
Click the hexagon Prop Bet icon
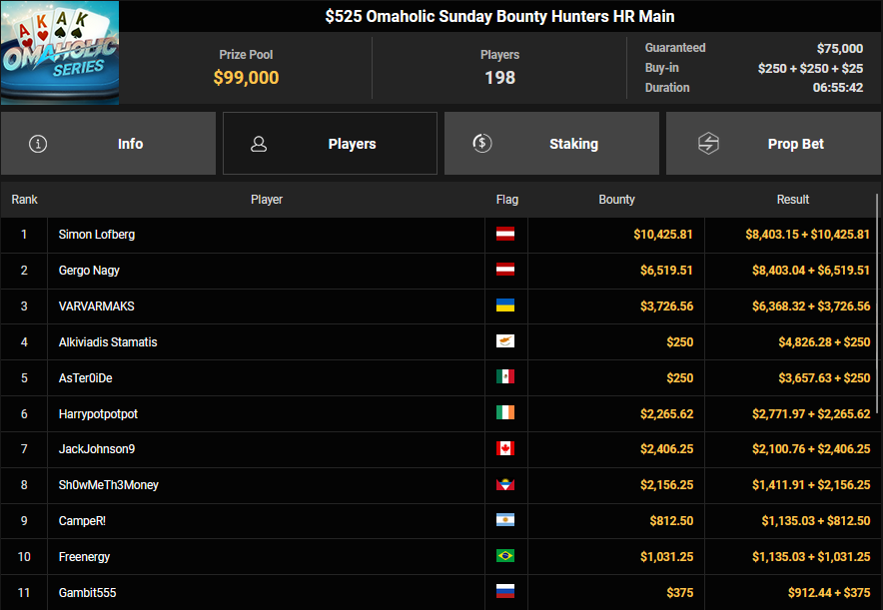(x=707, y=144)
